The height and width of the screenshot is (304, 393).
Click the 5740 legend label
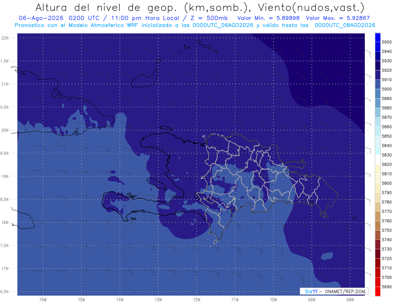point(386,240)
